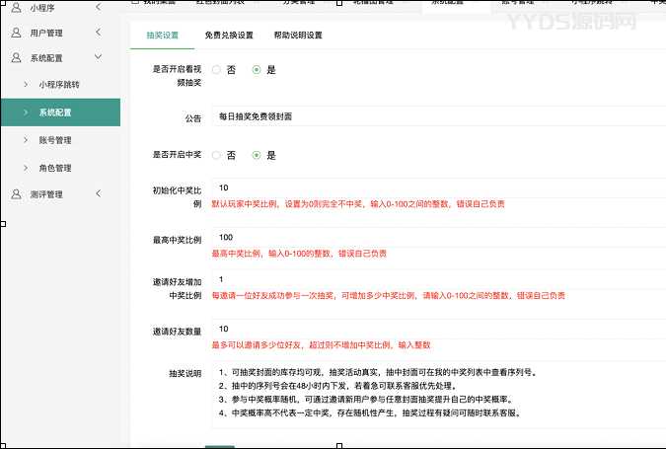Select 否 for 是否开启看视频抽奖
The width and height of the screenshot is (666, 449).
[217, 70]
